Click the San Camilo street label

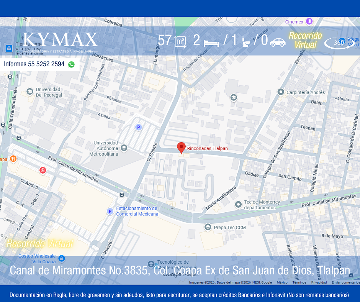(290, 177)
